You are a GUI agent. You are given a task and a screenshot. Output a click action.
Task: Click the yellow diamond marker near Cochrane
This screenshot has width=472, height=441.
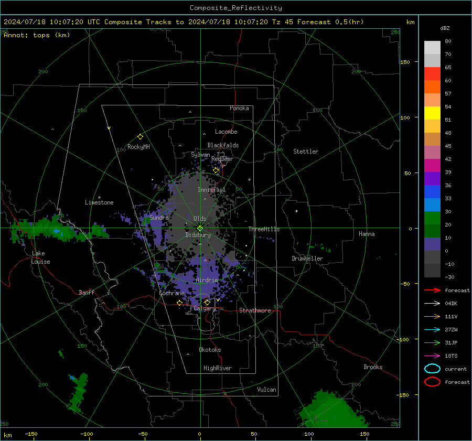coord(179,303)
